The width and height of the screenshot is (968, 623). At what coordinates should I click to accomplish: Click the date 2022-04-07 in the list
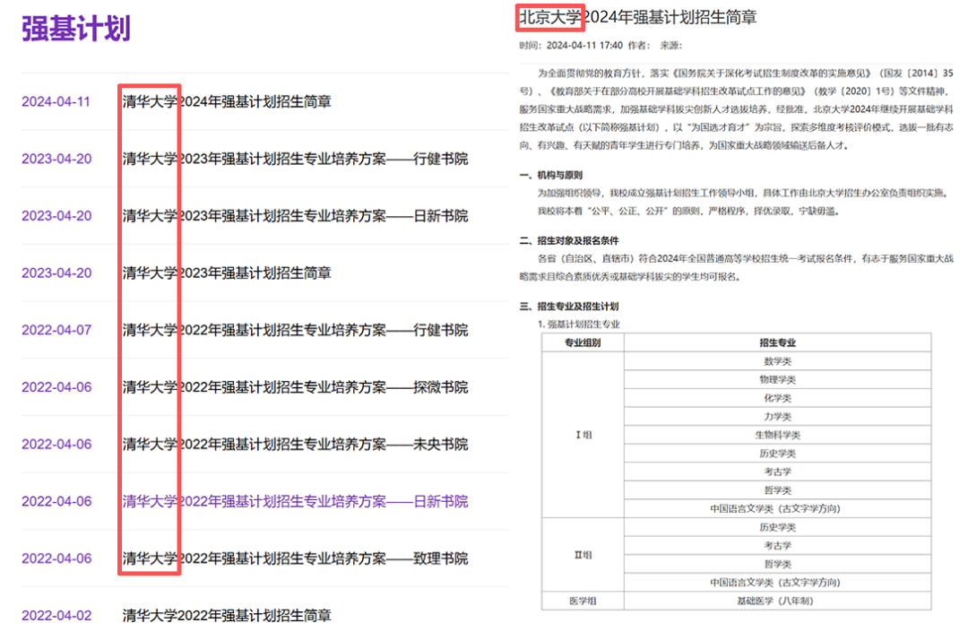coord(56,330)
